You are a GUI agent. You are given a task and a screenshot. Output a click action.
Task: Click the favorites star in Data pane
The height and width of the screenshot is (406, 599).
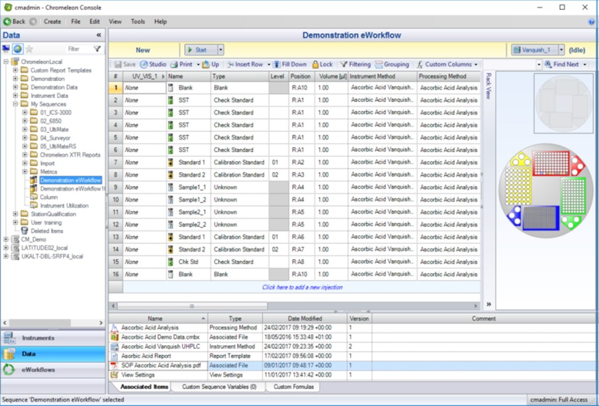(30, 49)
